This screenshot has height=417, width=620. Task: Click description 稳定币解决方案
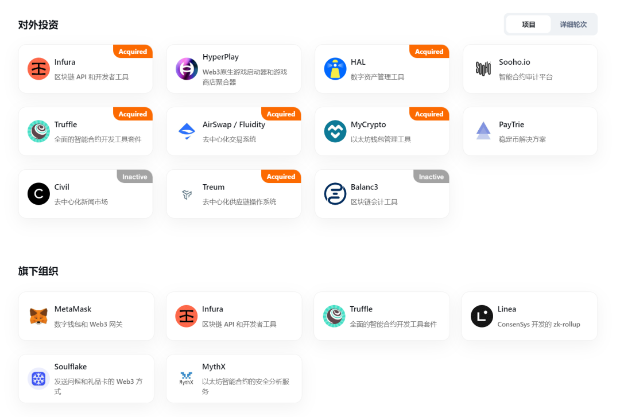click(522, 139)
